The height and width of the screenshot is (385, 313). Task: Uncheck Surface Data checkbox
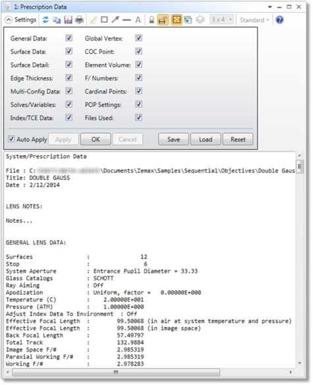[69, 51]
